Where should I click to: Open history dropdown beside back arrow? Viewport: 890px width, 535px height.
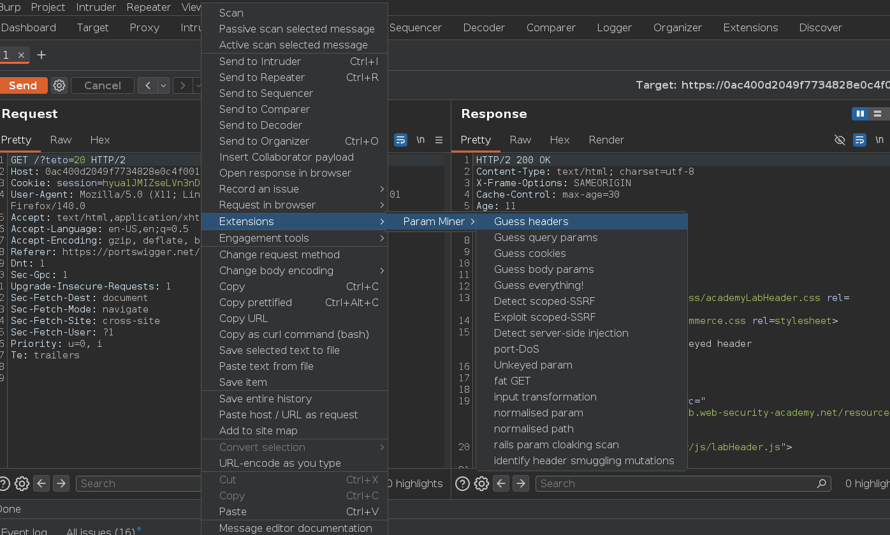click(x=164, y=85)
